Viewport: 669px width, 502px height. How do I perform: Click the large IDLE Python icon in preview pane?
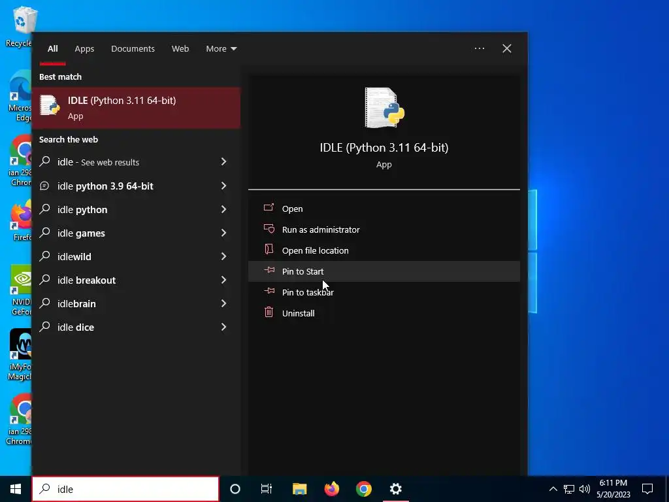click(384, 108)
